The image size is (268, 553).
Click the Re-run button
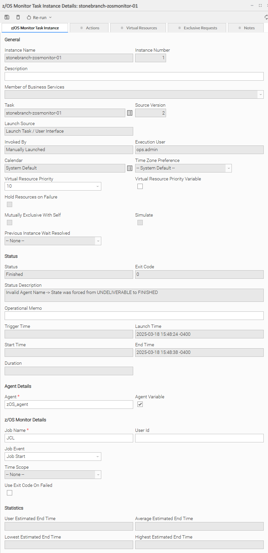point(37,17)
